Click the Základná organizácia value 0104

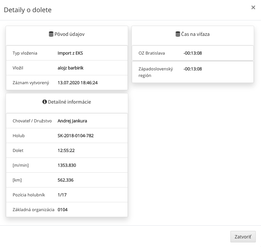point(62,210)
